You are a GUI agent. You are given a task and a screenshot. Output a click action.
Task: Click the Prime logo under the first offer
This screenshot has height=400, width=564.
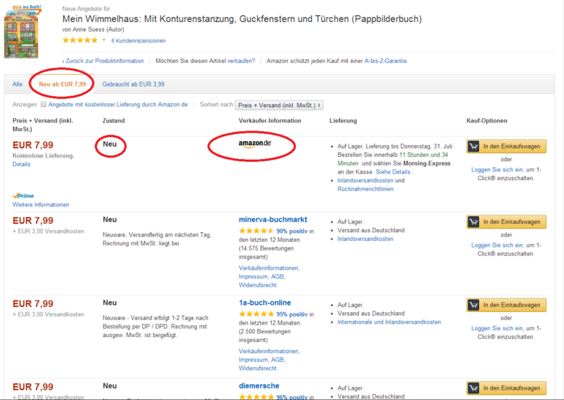pos(23,196)
